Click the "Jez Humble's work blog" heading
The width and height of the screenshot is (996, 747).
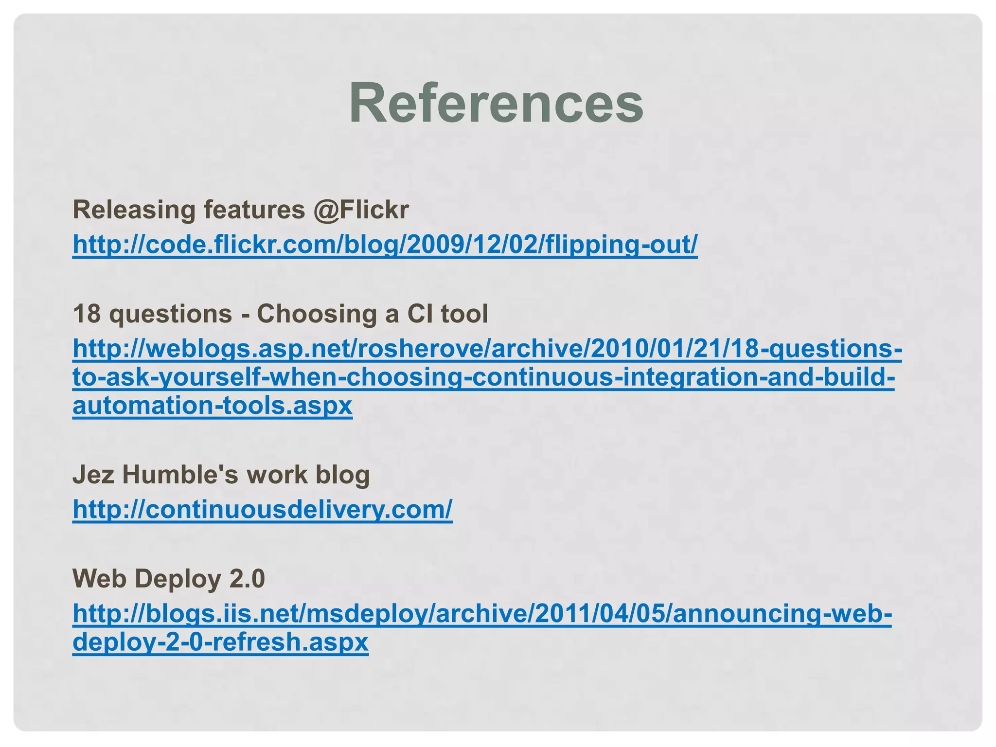point(221,475)
